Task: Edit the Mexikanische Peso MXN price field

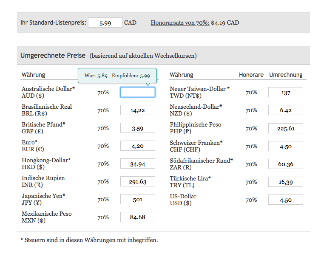Action: [137, 217]
